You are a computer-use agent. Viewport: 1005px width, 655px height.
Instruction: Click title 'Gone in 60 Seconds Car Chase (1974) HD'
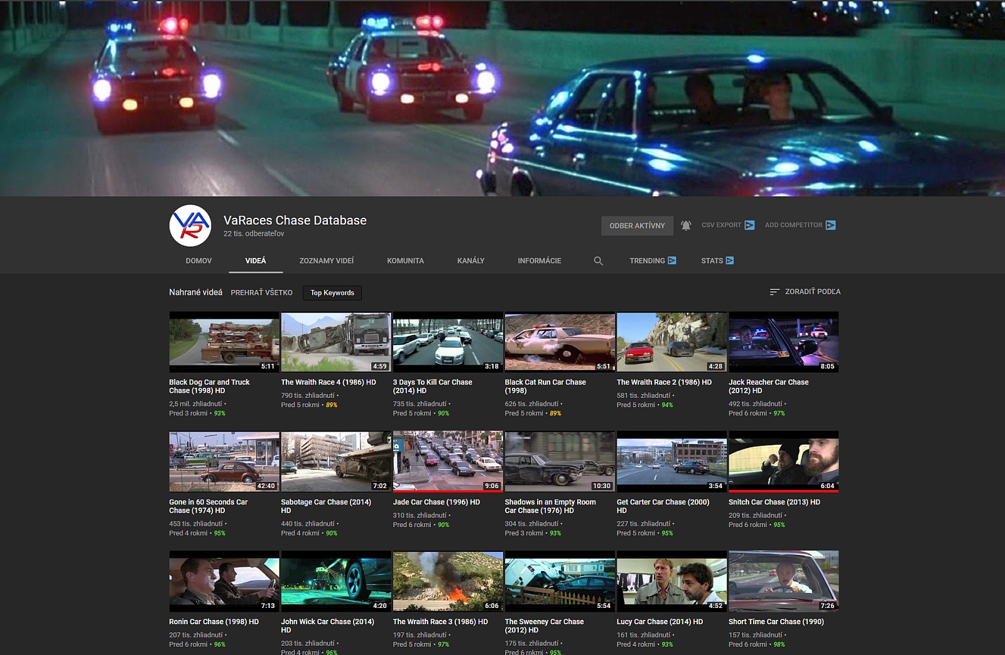pyautogui.click(x=208, y=506)
